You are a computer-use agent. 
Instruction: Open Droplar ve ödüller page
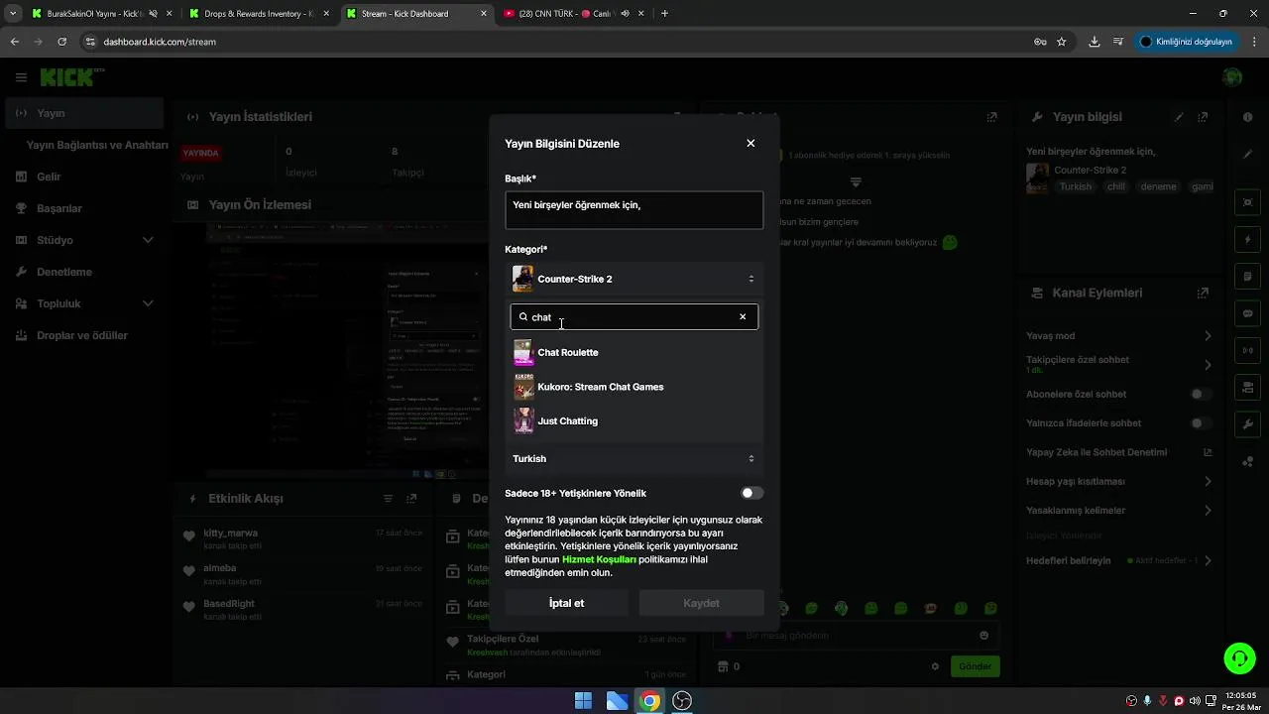[82, 335]
